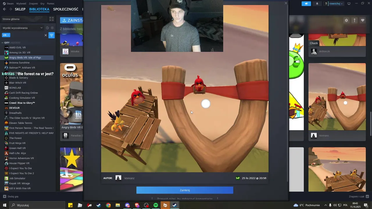
Task: Switch to the SKLEP tab
Action: point(20,9)
